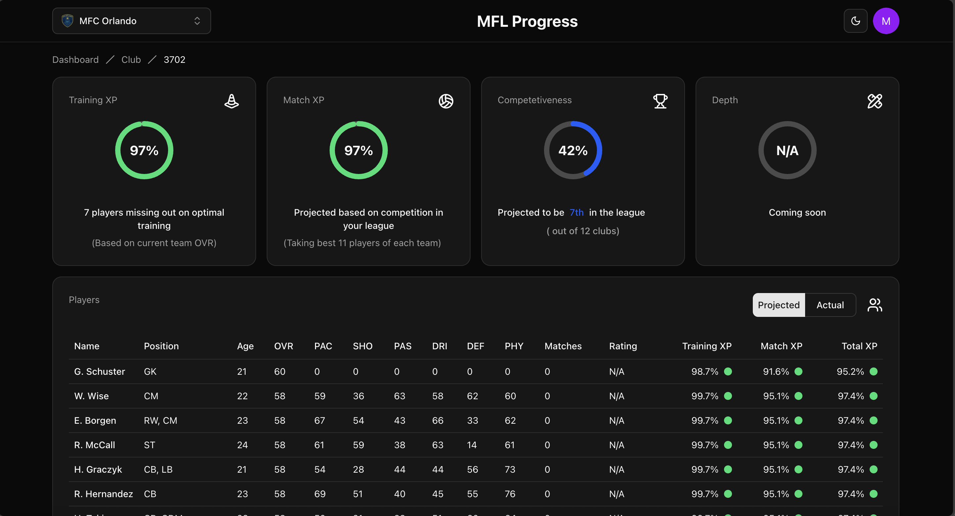This screenshot has height=516, width=955.
Task: Click the chevron arrows in the club dropdown
Action: pyautogui.click(x=198, y=21)
